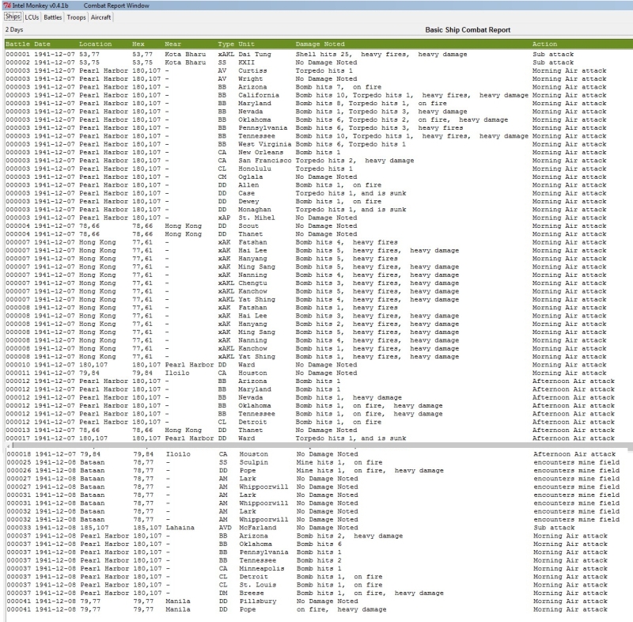Click the Near column header
The height and width of the screenshot is (622, 633).
click(172, 44)
